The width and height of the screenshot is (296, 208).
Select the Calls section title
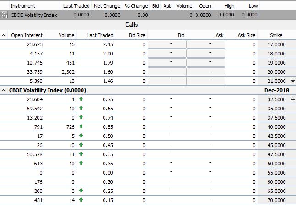tap(132, 25)
